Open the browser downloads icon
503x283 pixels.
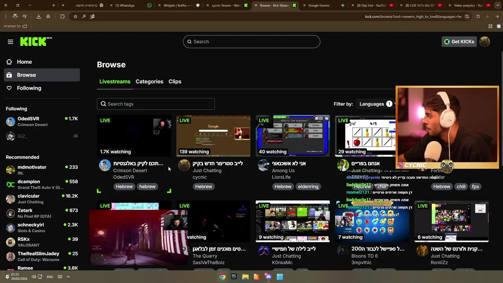(x=39, y=17)
